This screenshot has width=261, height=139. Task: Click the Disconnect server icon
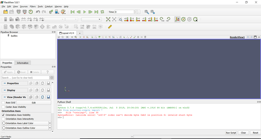pyautogui.click(x=25, y=12)
